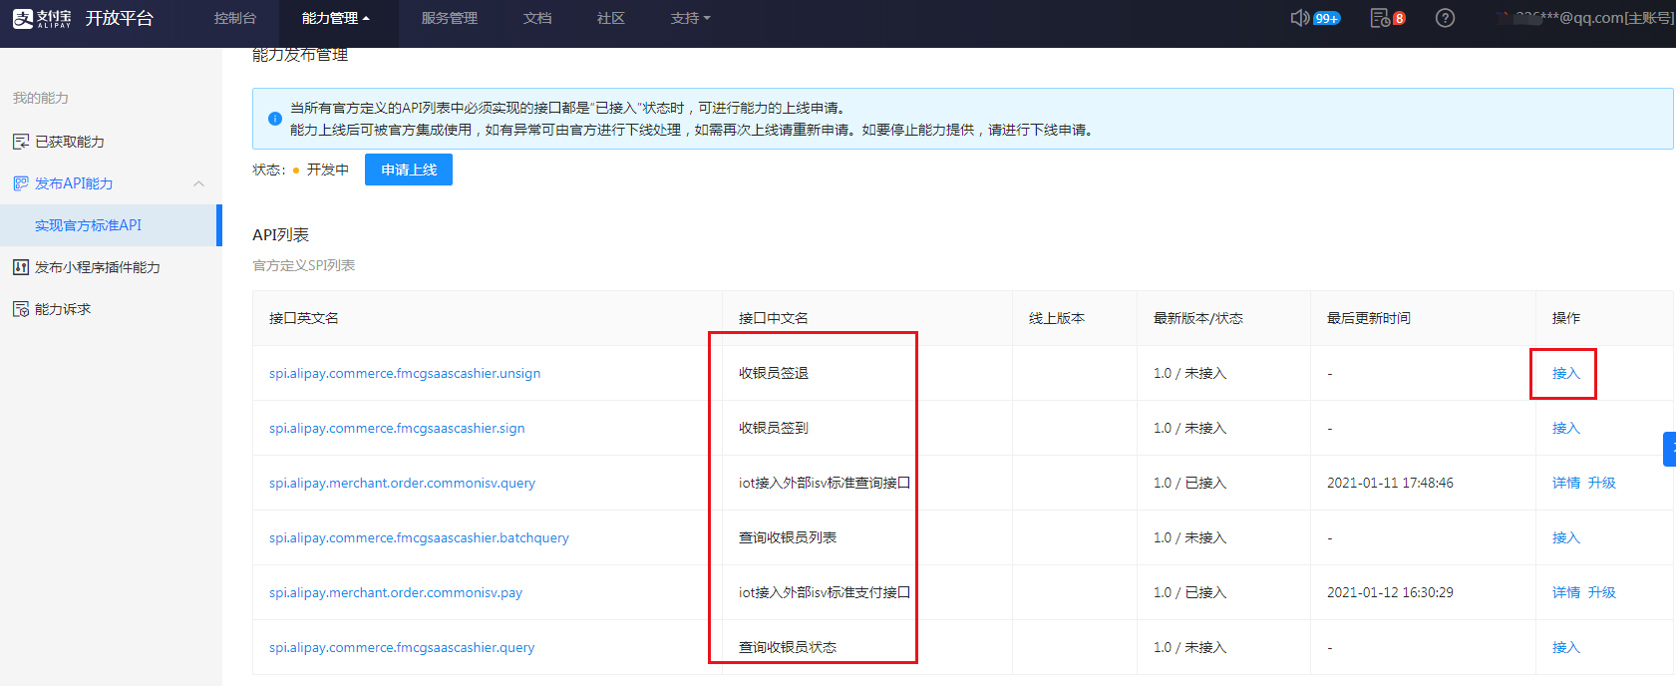Image resolution: width=1676 pixels, height=686 pixels.
Task: Collapse the 发布API能力 section chevron
Action: 198,183
